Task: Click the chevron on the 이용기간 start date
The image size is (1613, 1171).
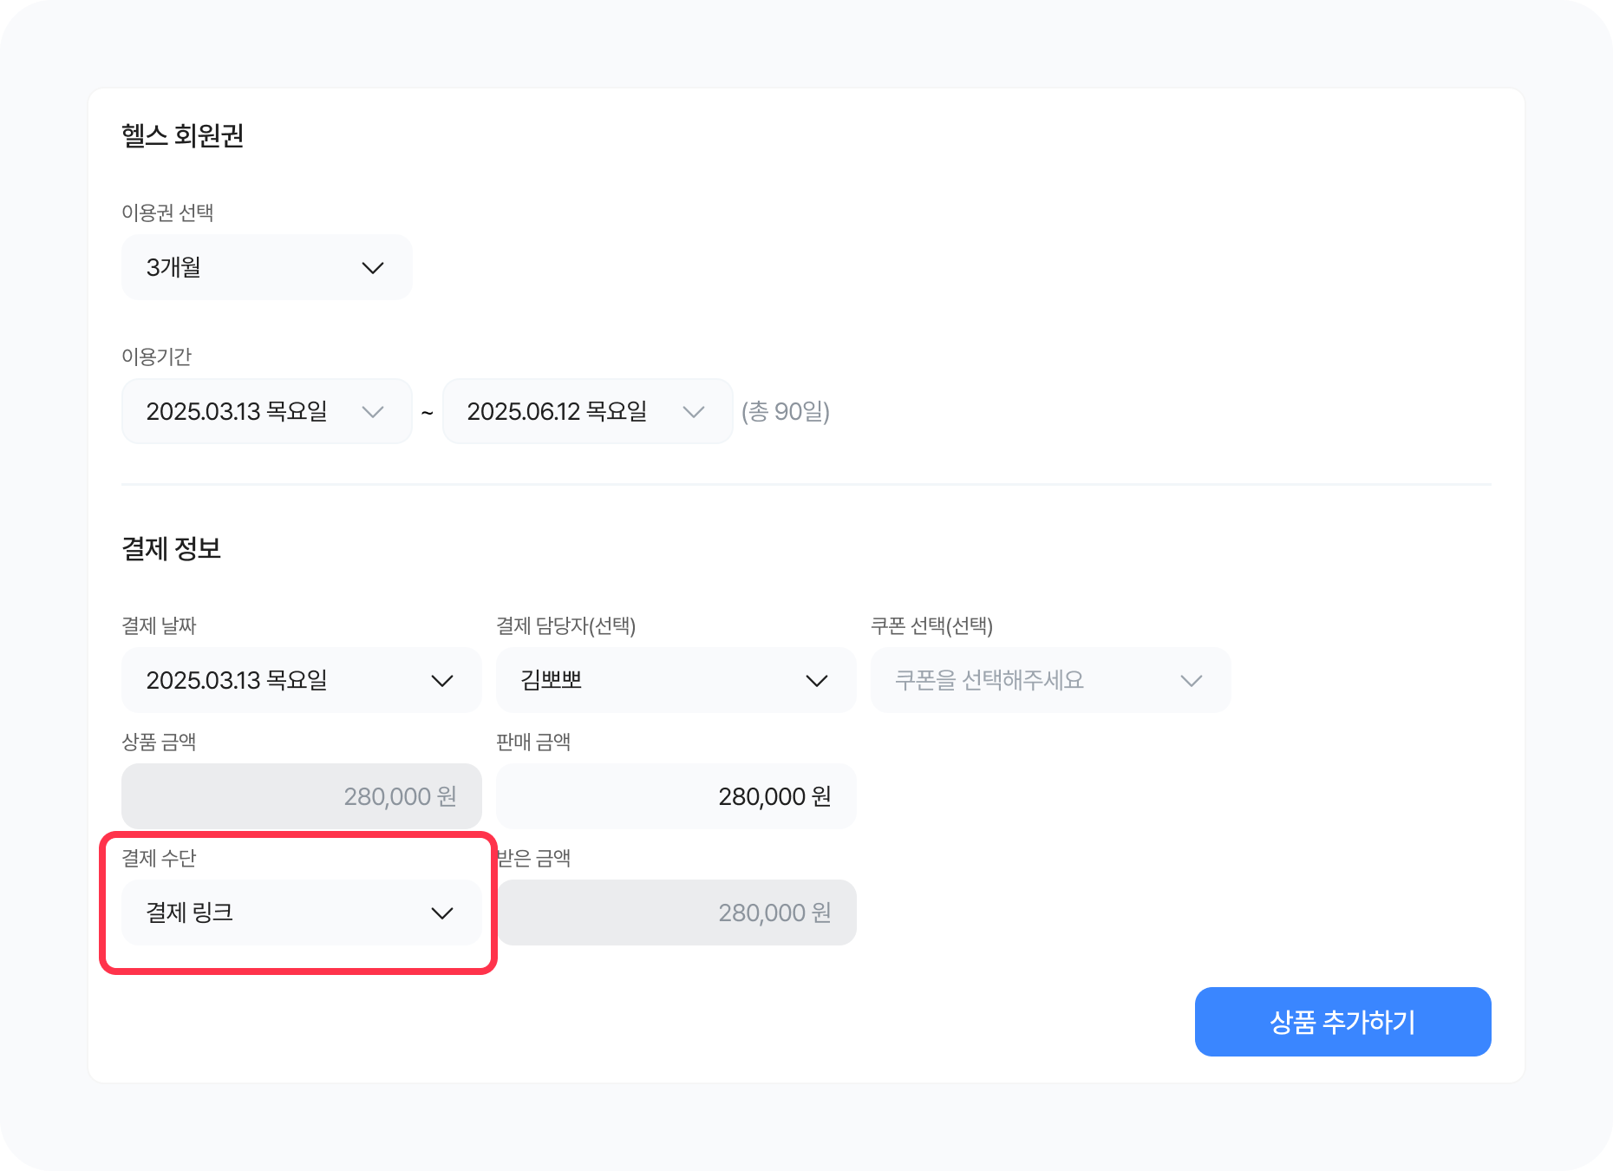Action: (373, 412)
